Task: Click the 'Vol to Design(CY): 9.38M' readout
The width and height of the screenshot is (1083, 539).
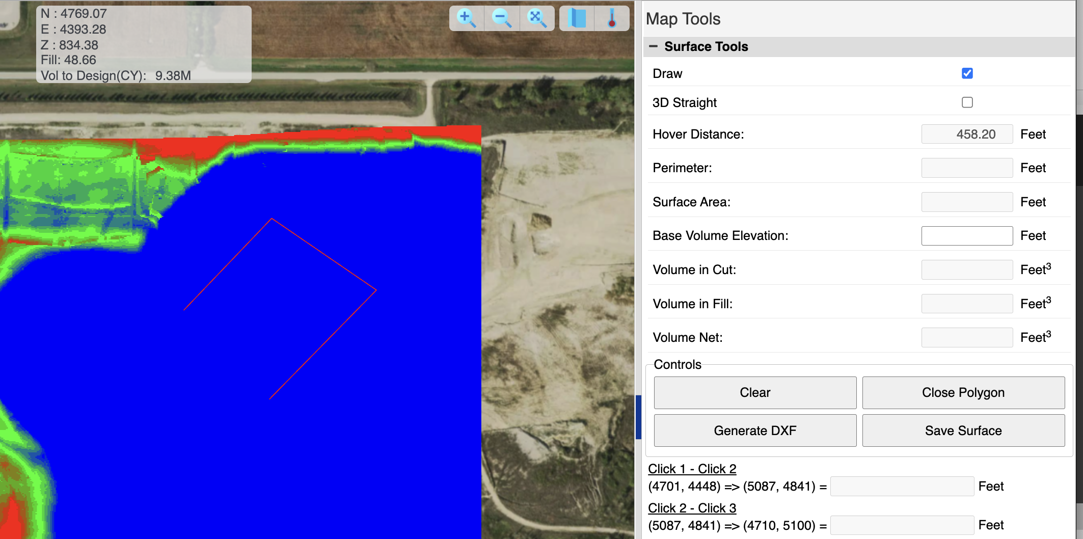Action: tap(116, 75)
